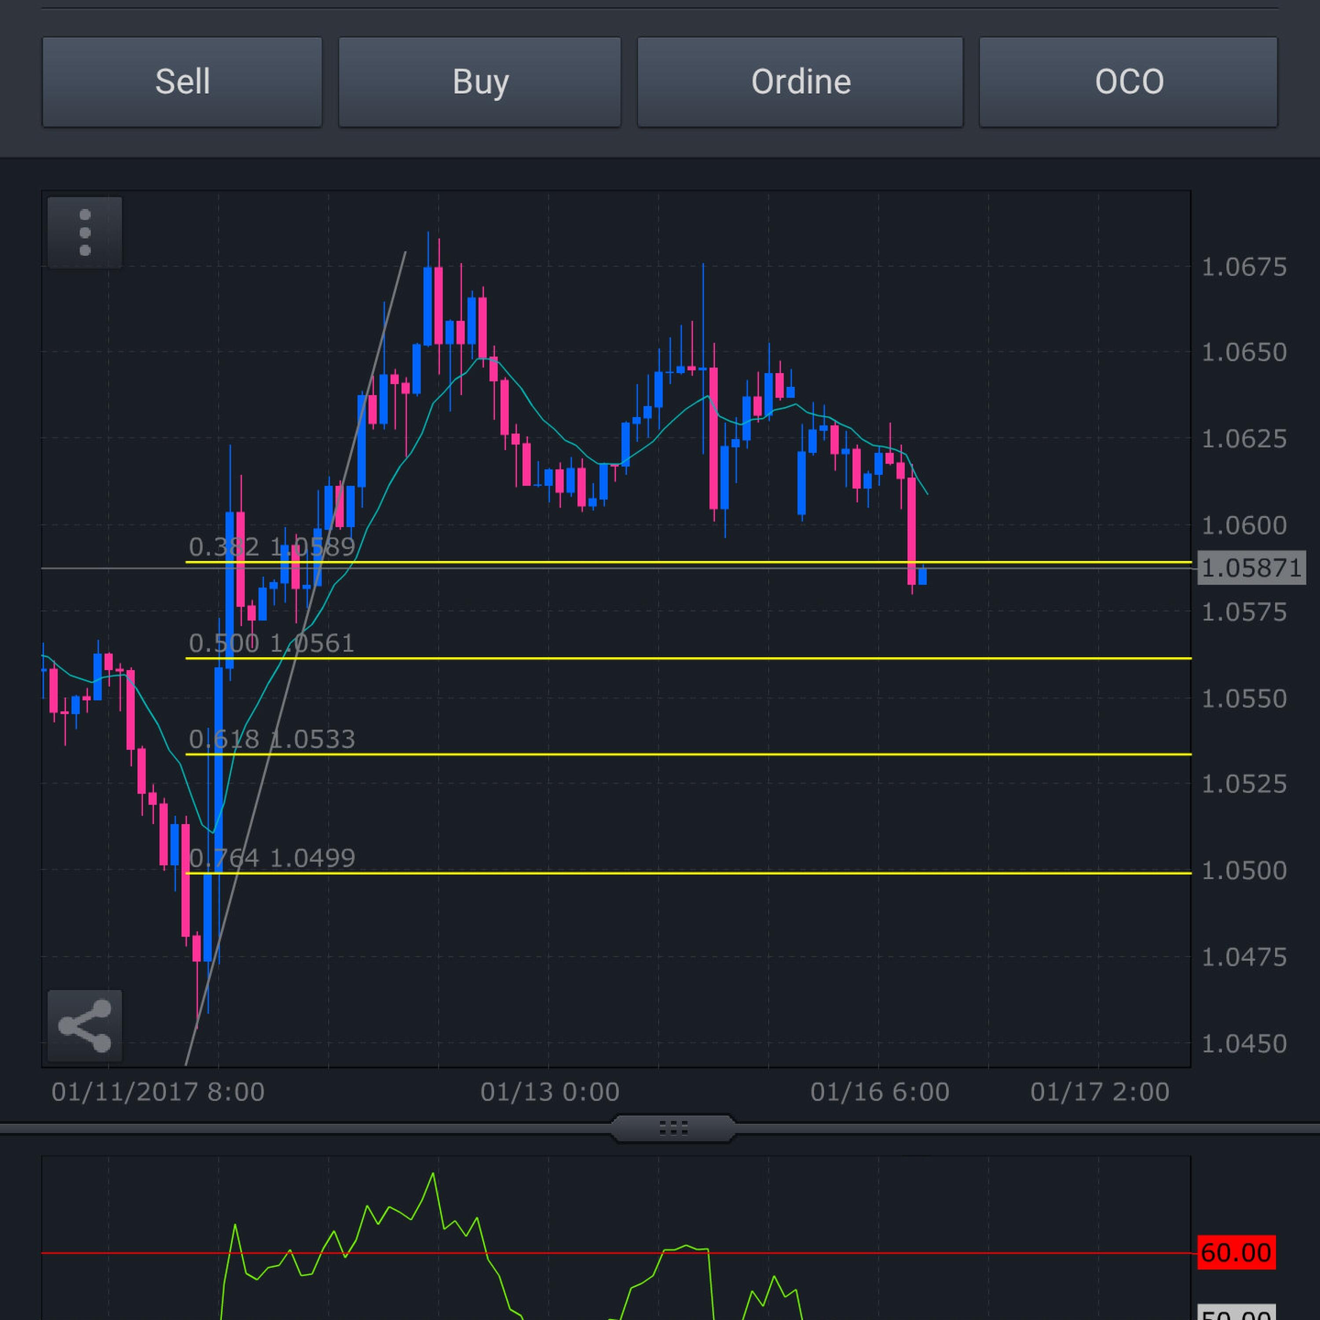The image size is (1320, 1320).
Task: Click the current price tag 1.05871
Action: tap(1251, 568)
